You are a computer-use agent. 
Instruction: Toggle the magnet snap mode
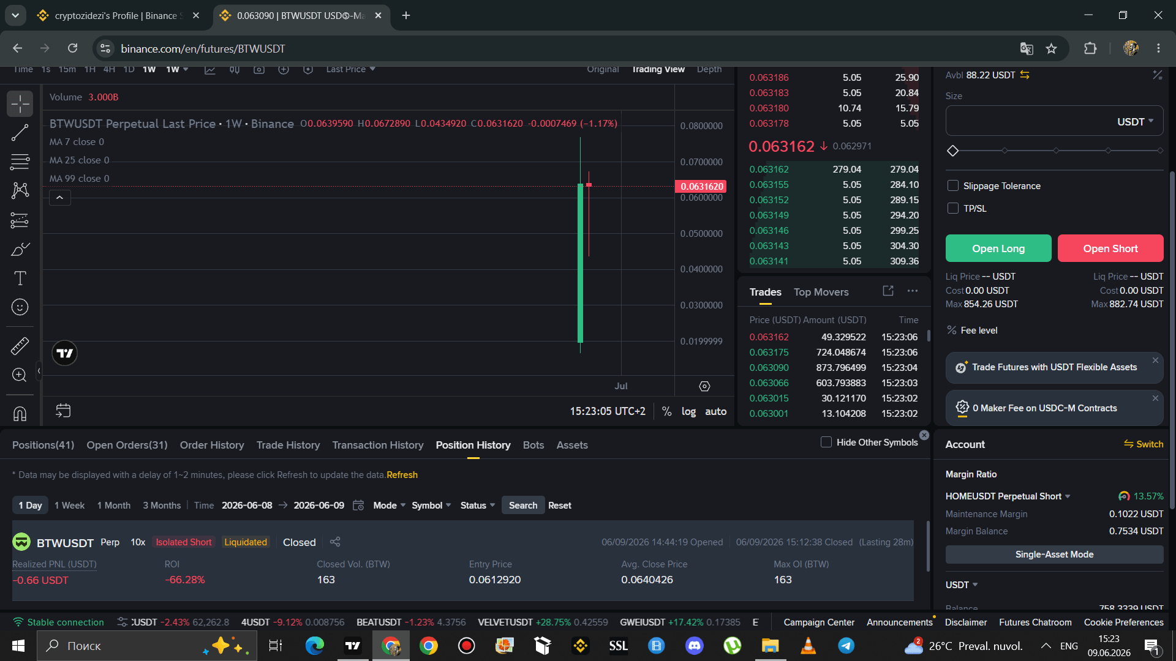coord(20,414)
